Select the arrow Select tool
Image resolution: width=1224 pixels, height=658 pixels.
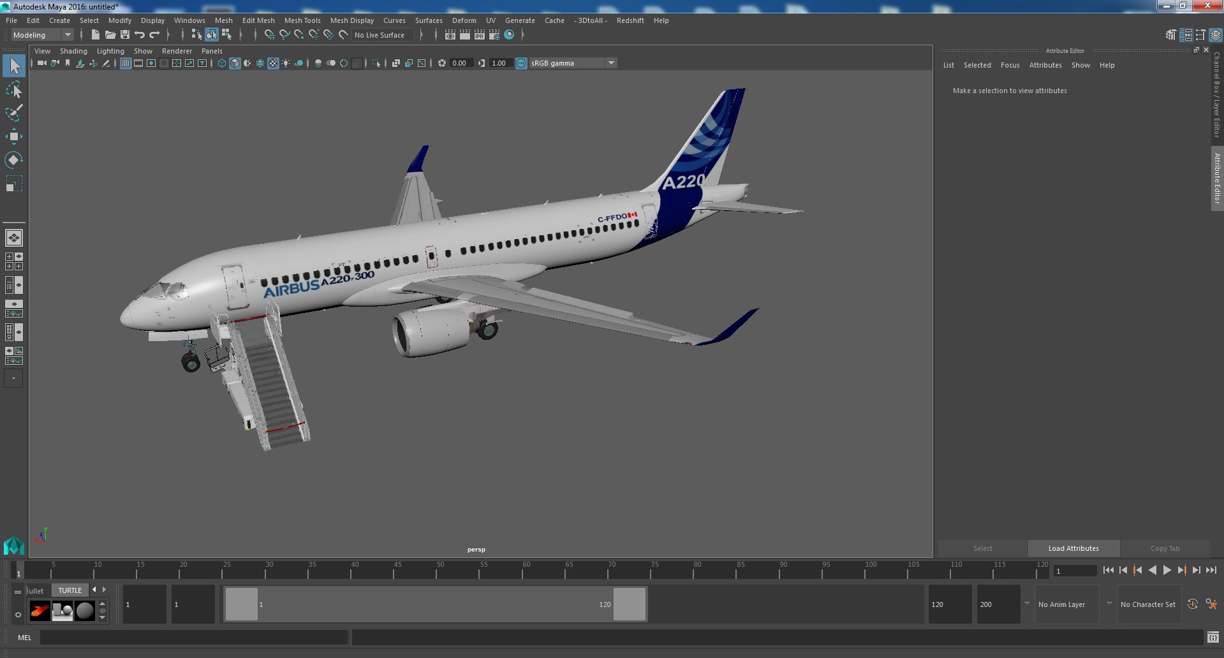(14, 66)
